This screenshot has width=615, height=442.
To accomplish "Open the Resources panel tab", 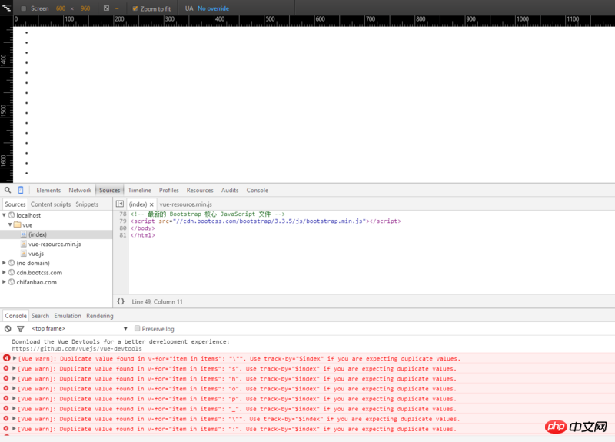I will click(x=200, y=190).
